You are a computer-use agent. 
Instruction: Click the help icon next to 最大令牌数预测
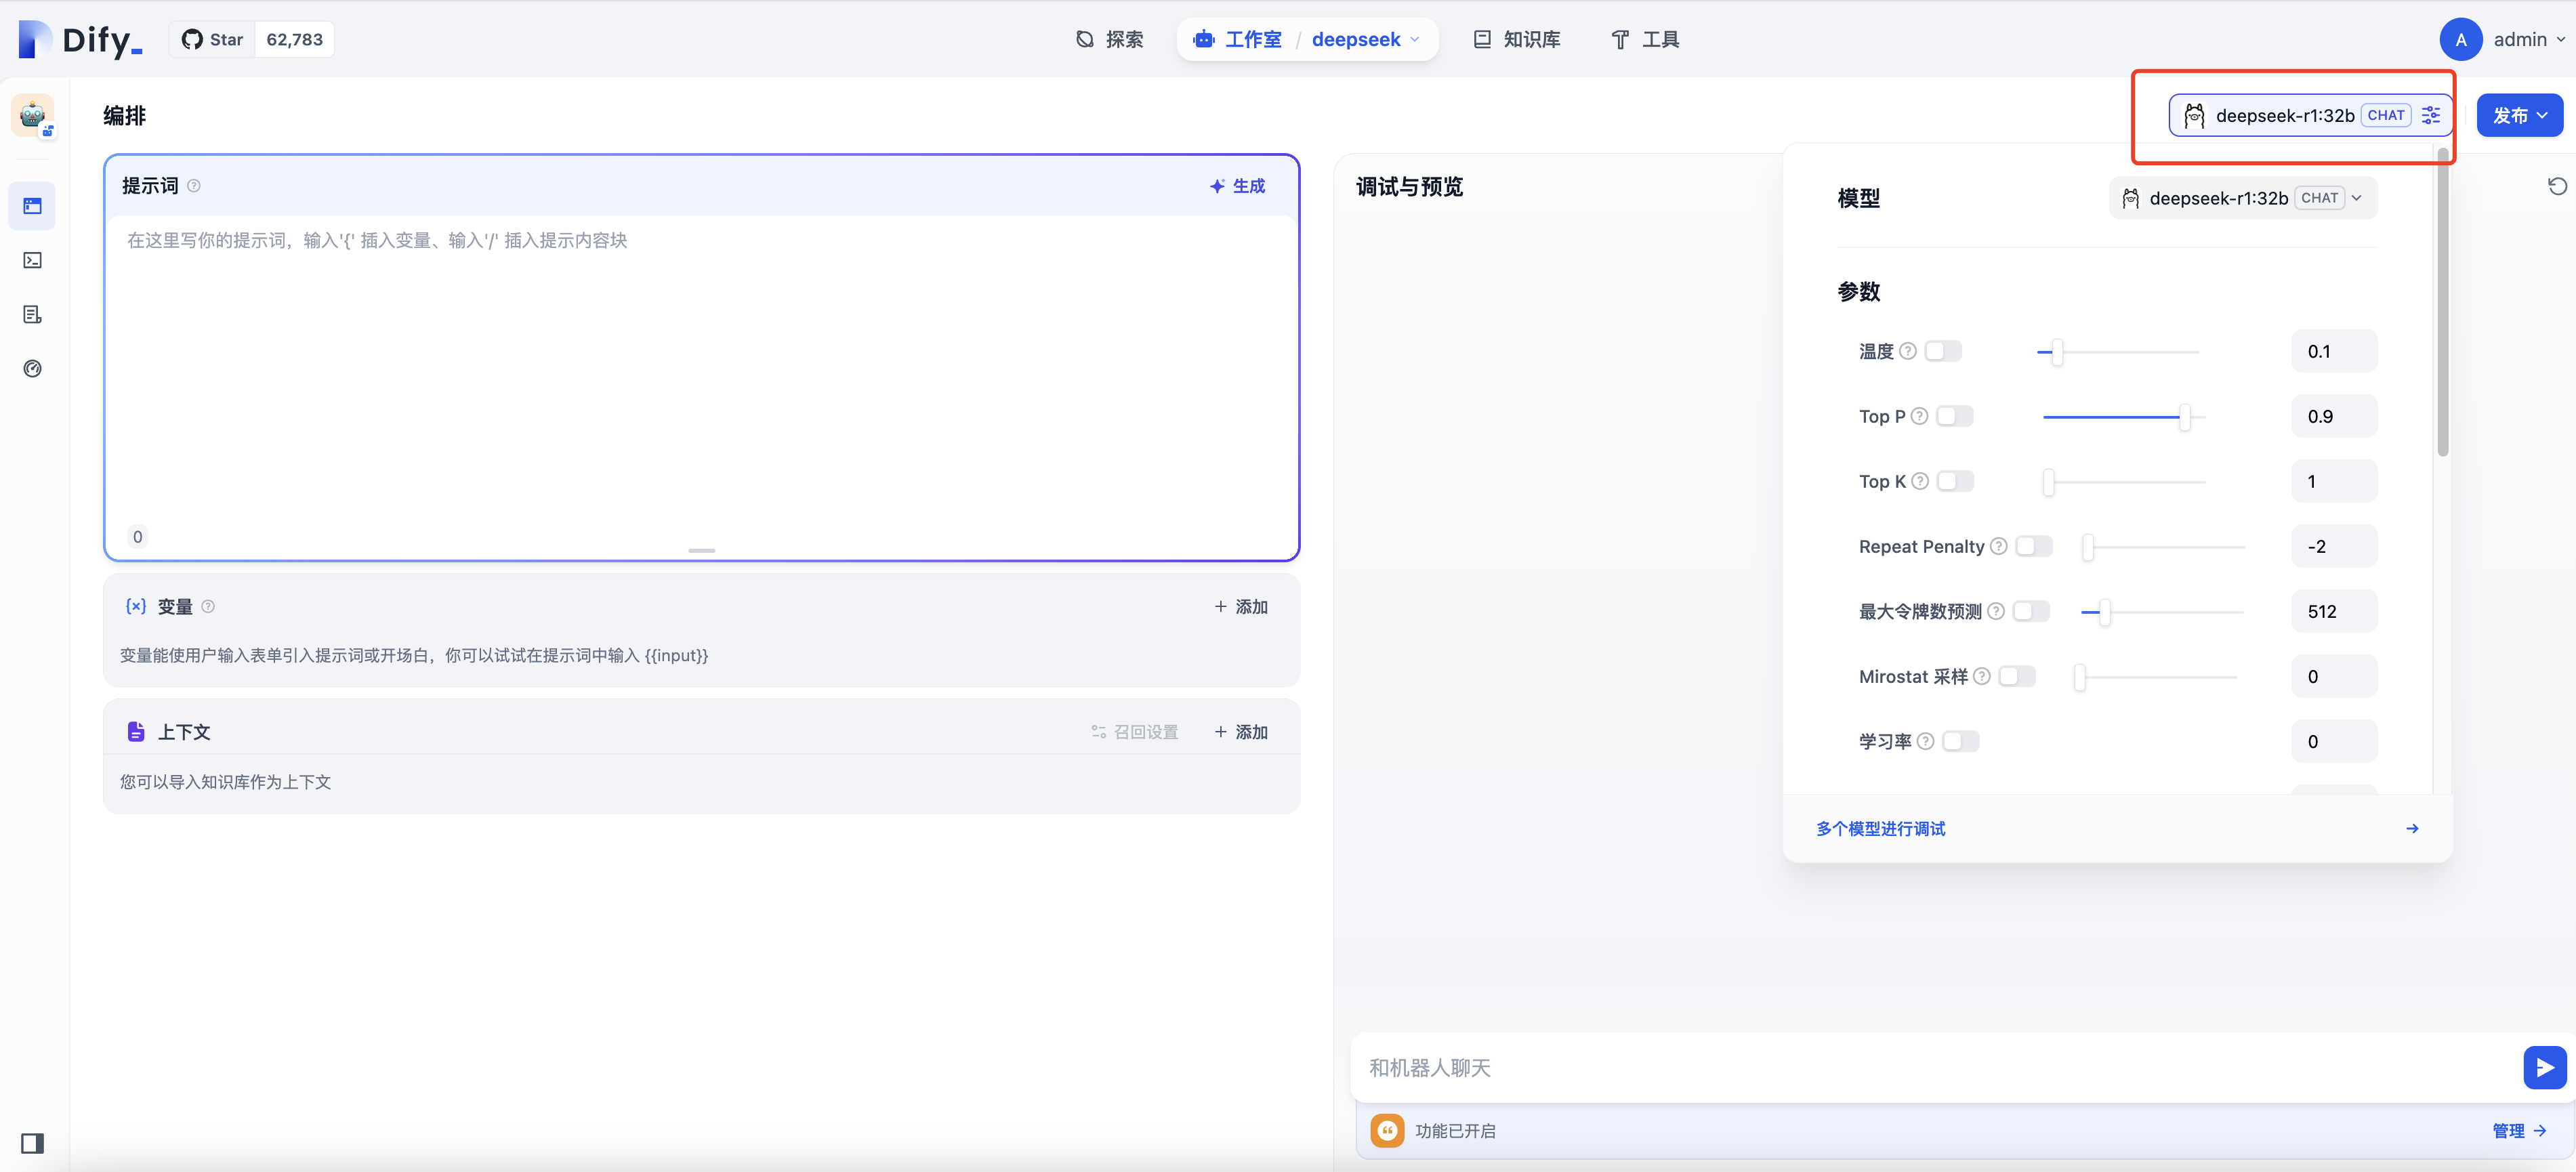click(1996, 611)
